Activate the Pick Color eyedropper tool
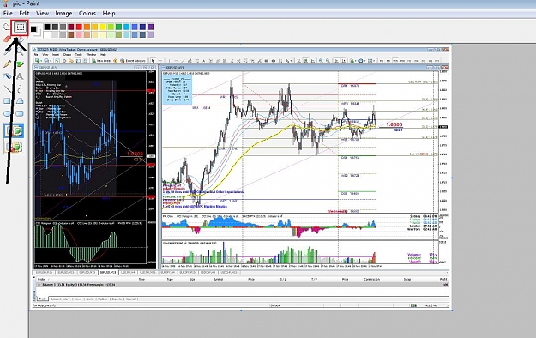The width and height of the screenshot is (536, 338). click(x=8, y=51)
